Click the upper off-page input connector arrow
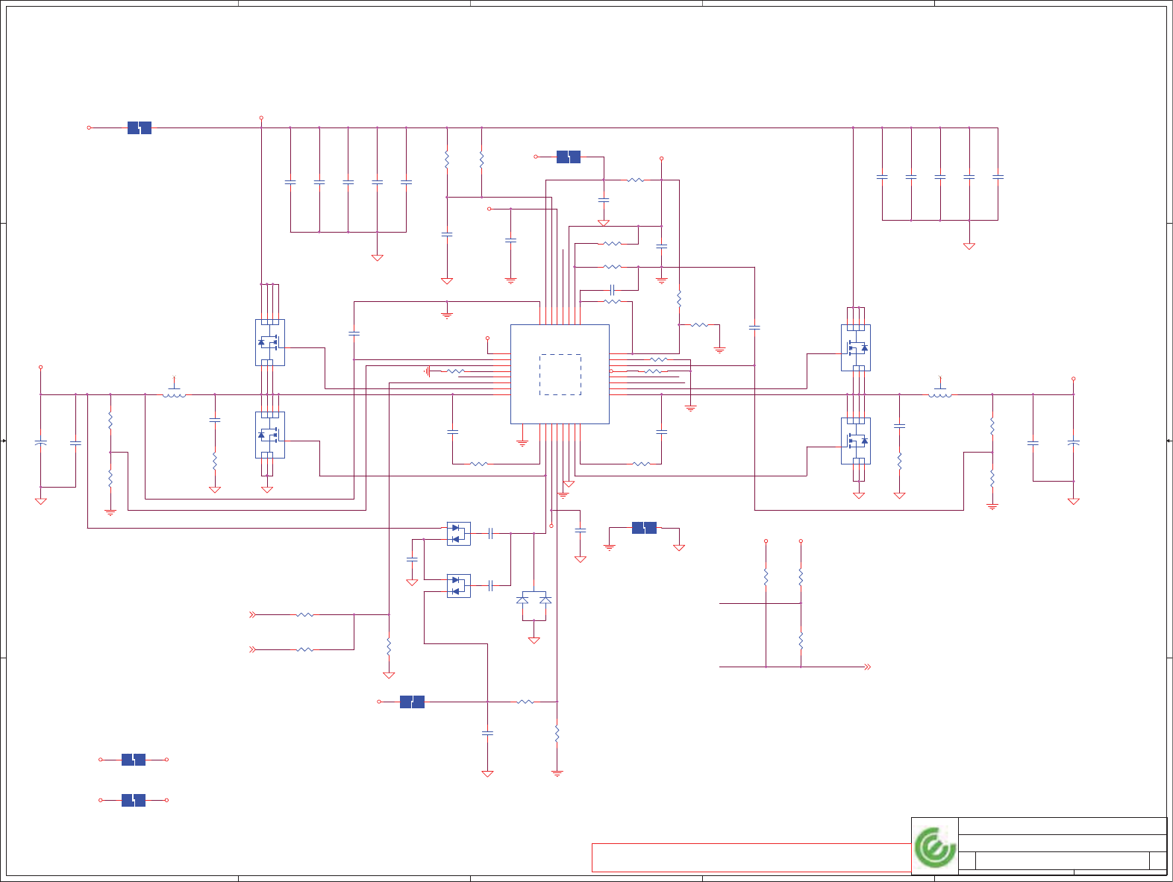The height and width of the screenshot is (882, 1173). [252, 615]
